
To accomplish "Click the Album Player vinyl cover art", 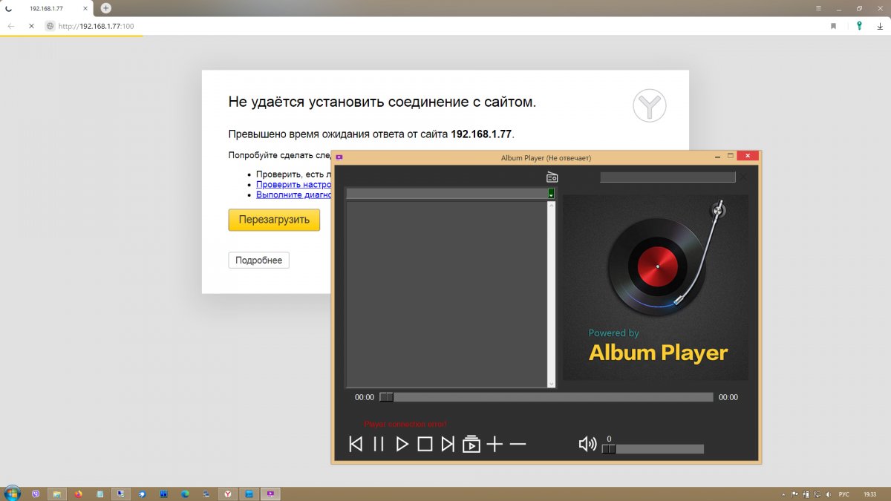I will click(656, 287).
